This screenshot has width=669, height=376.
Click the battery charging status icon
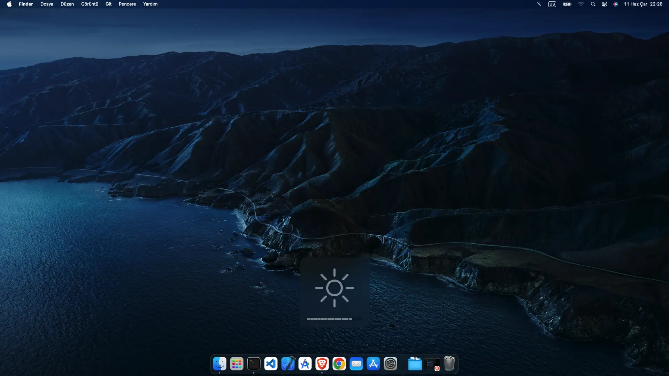pyautogui.click(x=567, y=4)
